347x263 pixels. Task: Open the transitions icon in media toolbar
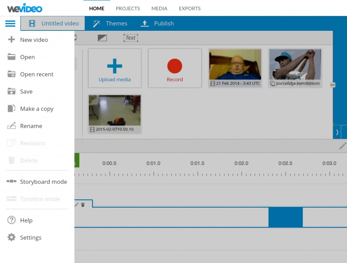pyautogui.click(x=102, y=38)
